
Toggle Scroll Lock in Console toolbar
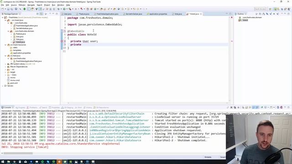click(246, 108)
